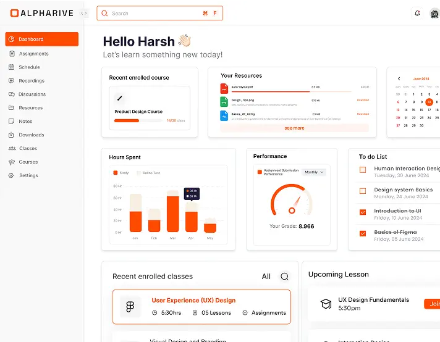This screenshot has width=440, height=342.
Task: Open the Product Design Course card
Action: [150, 108]
